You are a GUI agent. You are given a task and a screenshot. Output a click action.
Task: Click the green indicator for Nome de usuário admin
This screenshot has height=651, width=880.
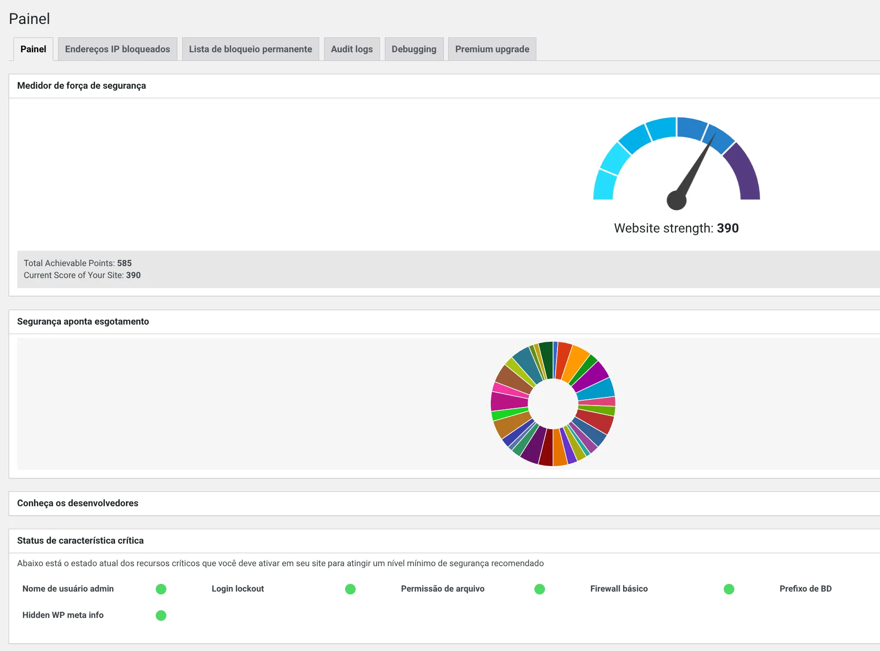pyautogui.click(x=161, y=589)
